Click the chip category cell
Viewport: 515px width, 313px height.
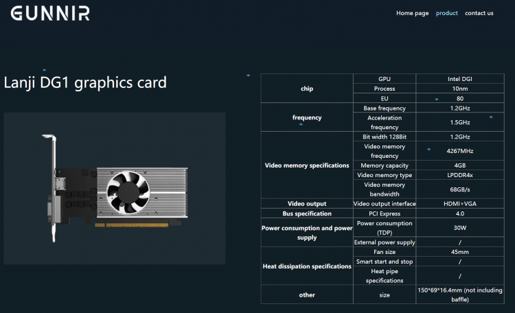[x=307, y=89]
